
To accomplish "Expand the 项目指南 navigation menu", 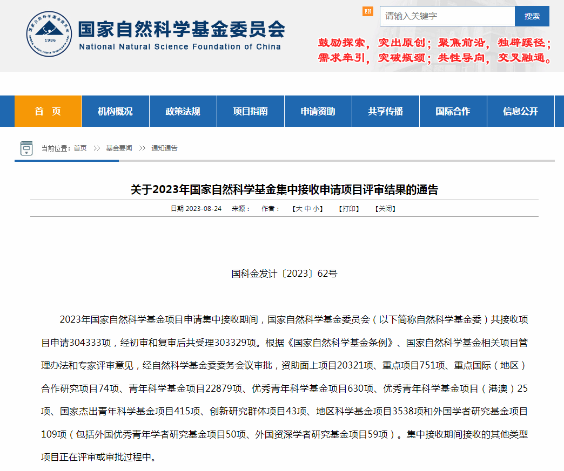I will (x=250, y=111).
